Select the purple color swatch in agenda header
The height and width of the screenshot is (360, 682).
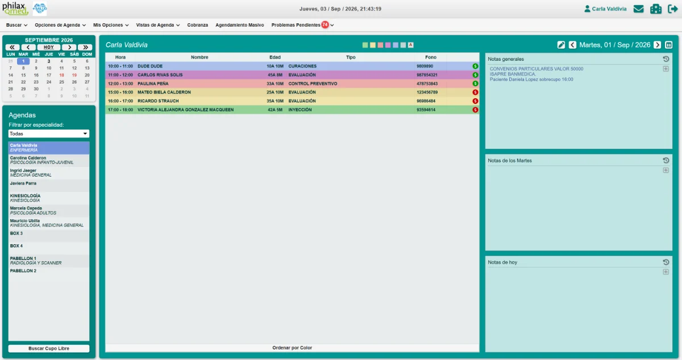pos(388,45)
